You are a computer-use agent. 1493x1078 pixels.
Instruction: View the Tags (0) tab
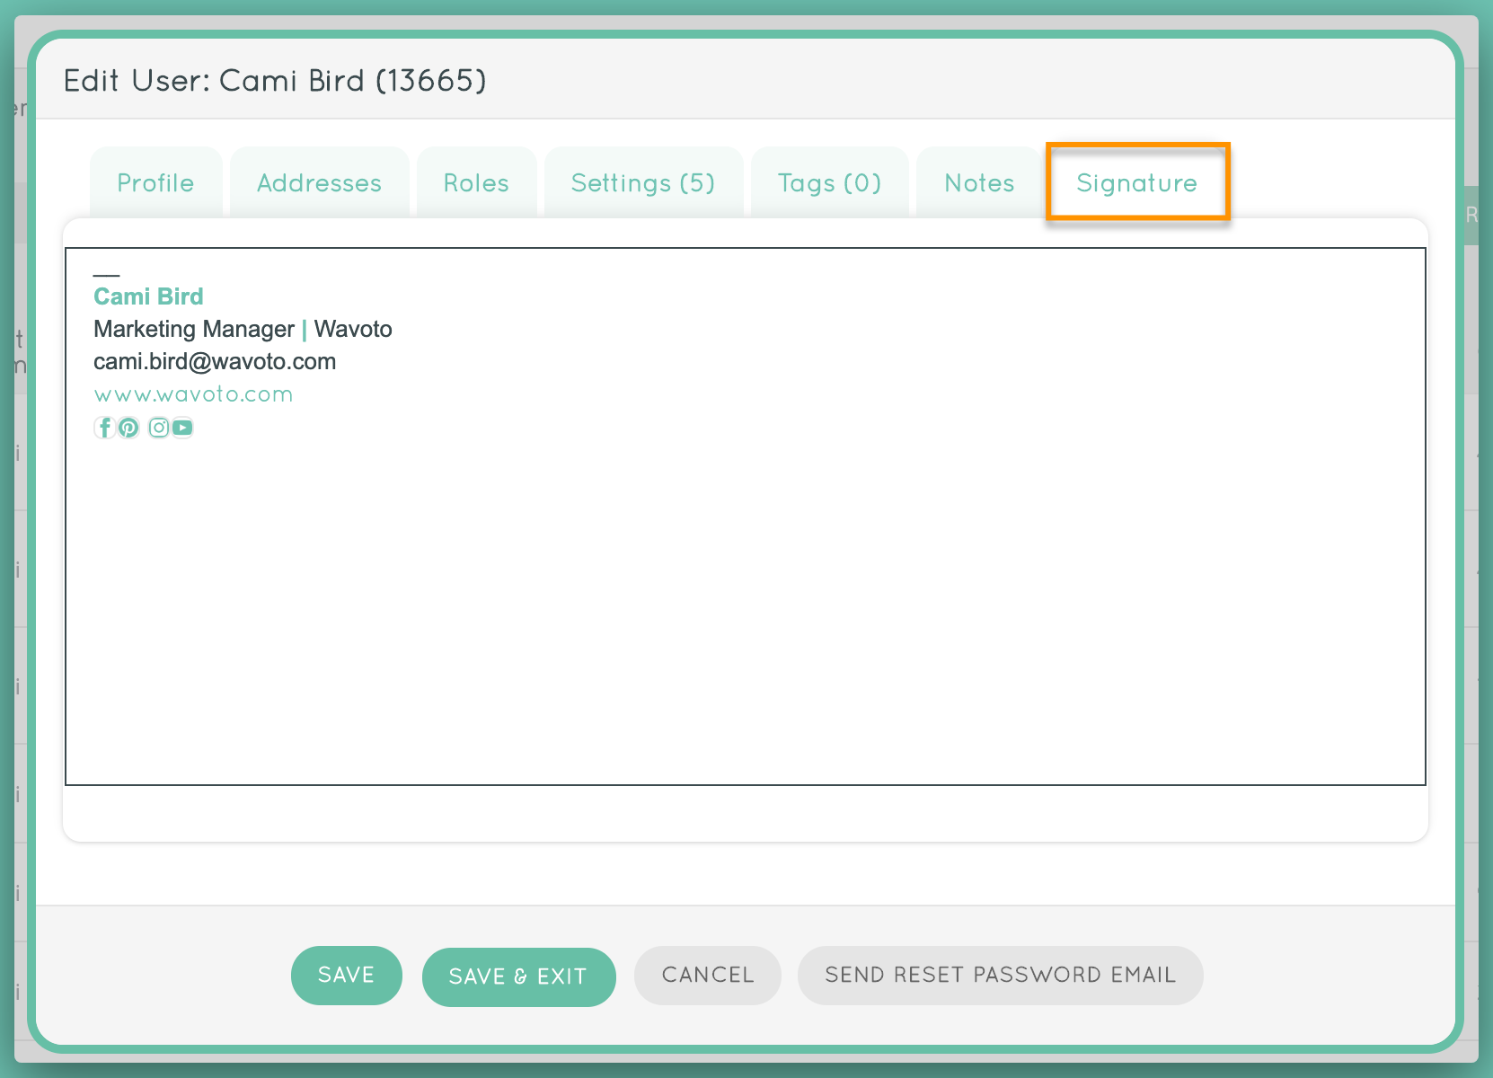click(829, 183)
